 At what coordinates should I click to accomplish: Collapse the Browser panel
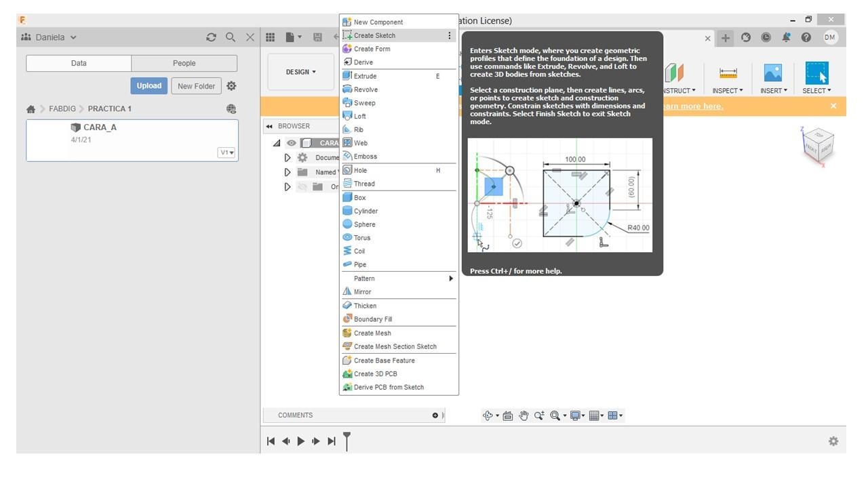(269, 126)
